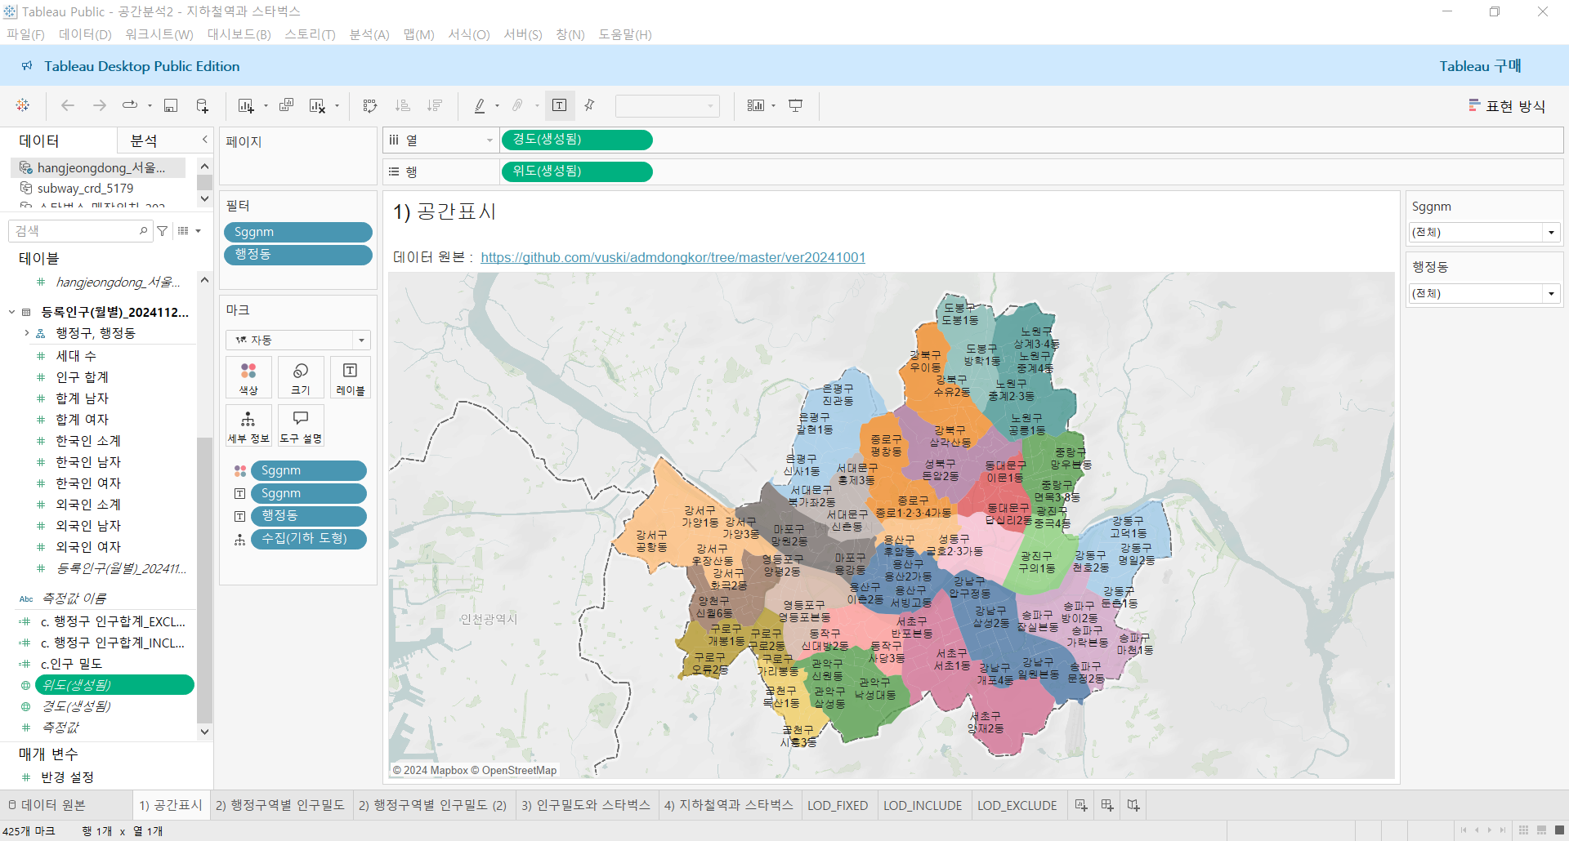Open the github data source link
This screenshot has width=1569, height=841.
(673, 257)
